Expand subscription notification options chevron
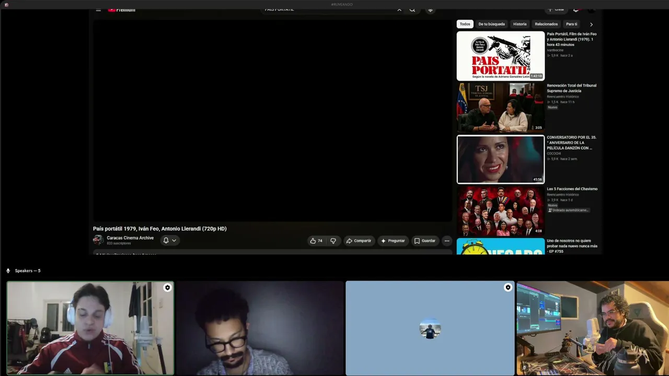This screenshot has width=669, height=376. coord(174,240)
